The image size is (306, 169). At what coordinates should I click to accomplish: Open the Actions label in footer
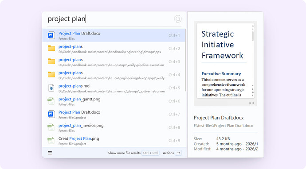click(168, 153)
